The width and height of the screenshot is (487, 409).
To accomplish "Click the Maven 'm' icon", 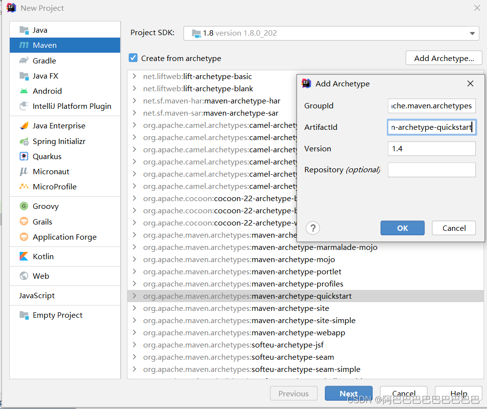I will coord(24,45).
